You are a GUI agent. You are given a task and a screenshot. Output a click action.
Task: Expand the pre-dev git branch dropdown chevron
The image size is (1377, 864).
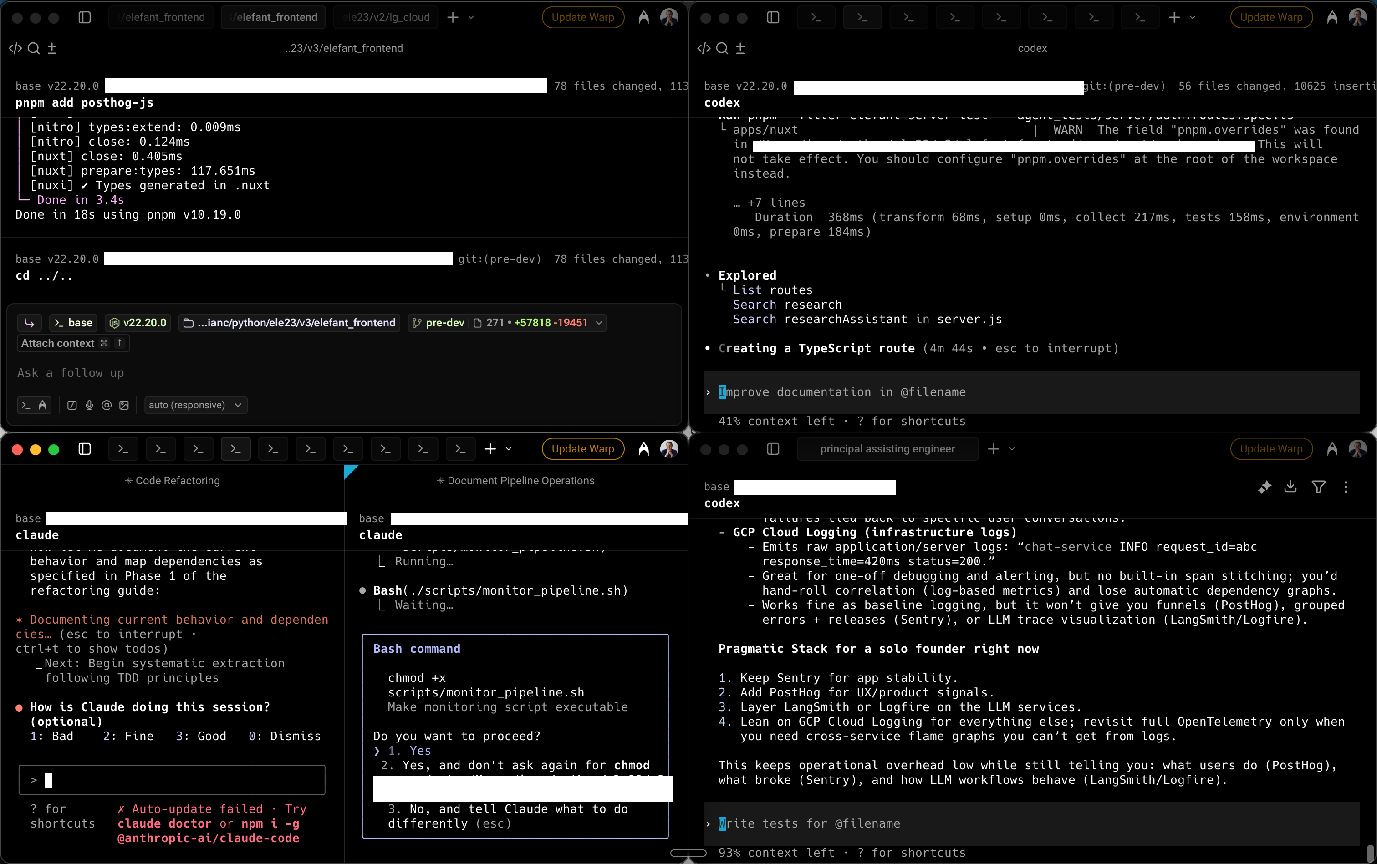tap(598, 323)
